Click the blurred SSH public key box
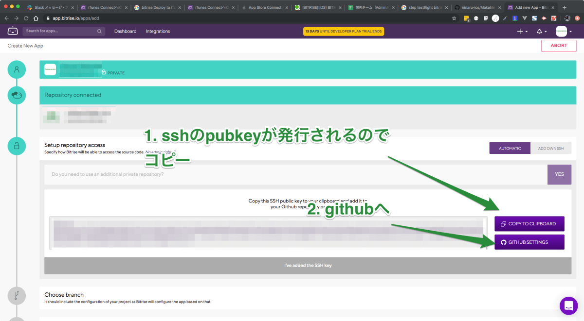Screen dimensions: 584x321 pos(269,233)
